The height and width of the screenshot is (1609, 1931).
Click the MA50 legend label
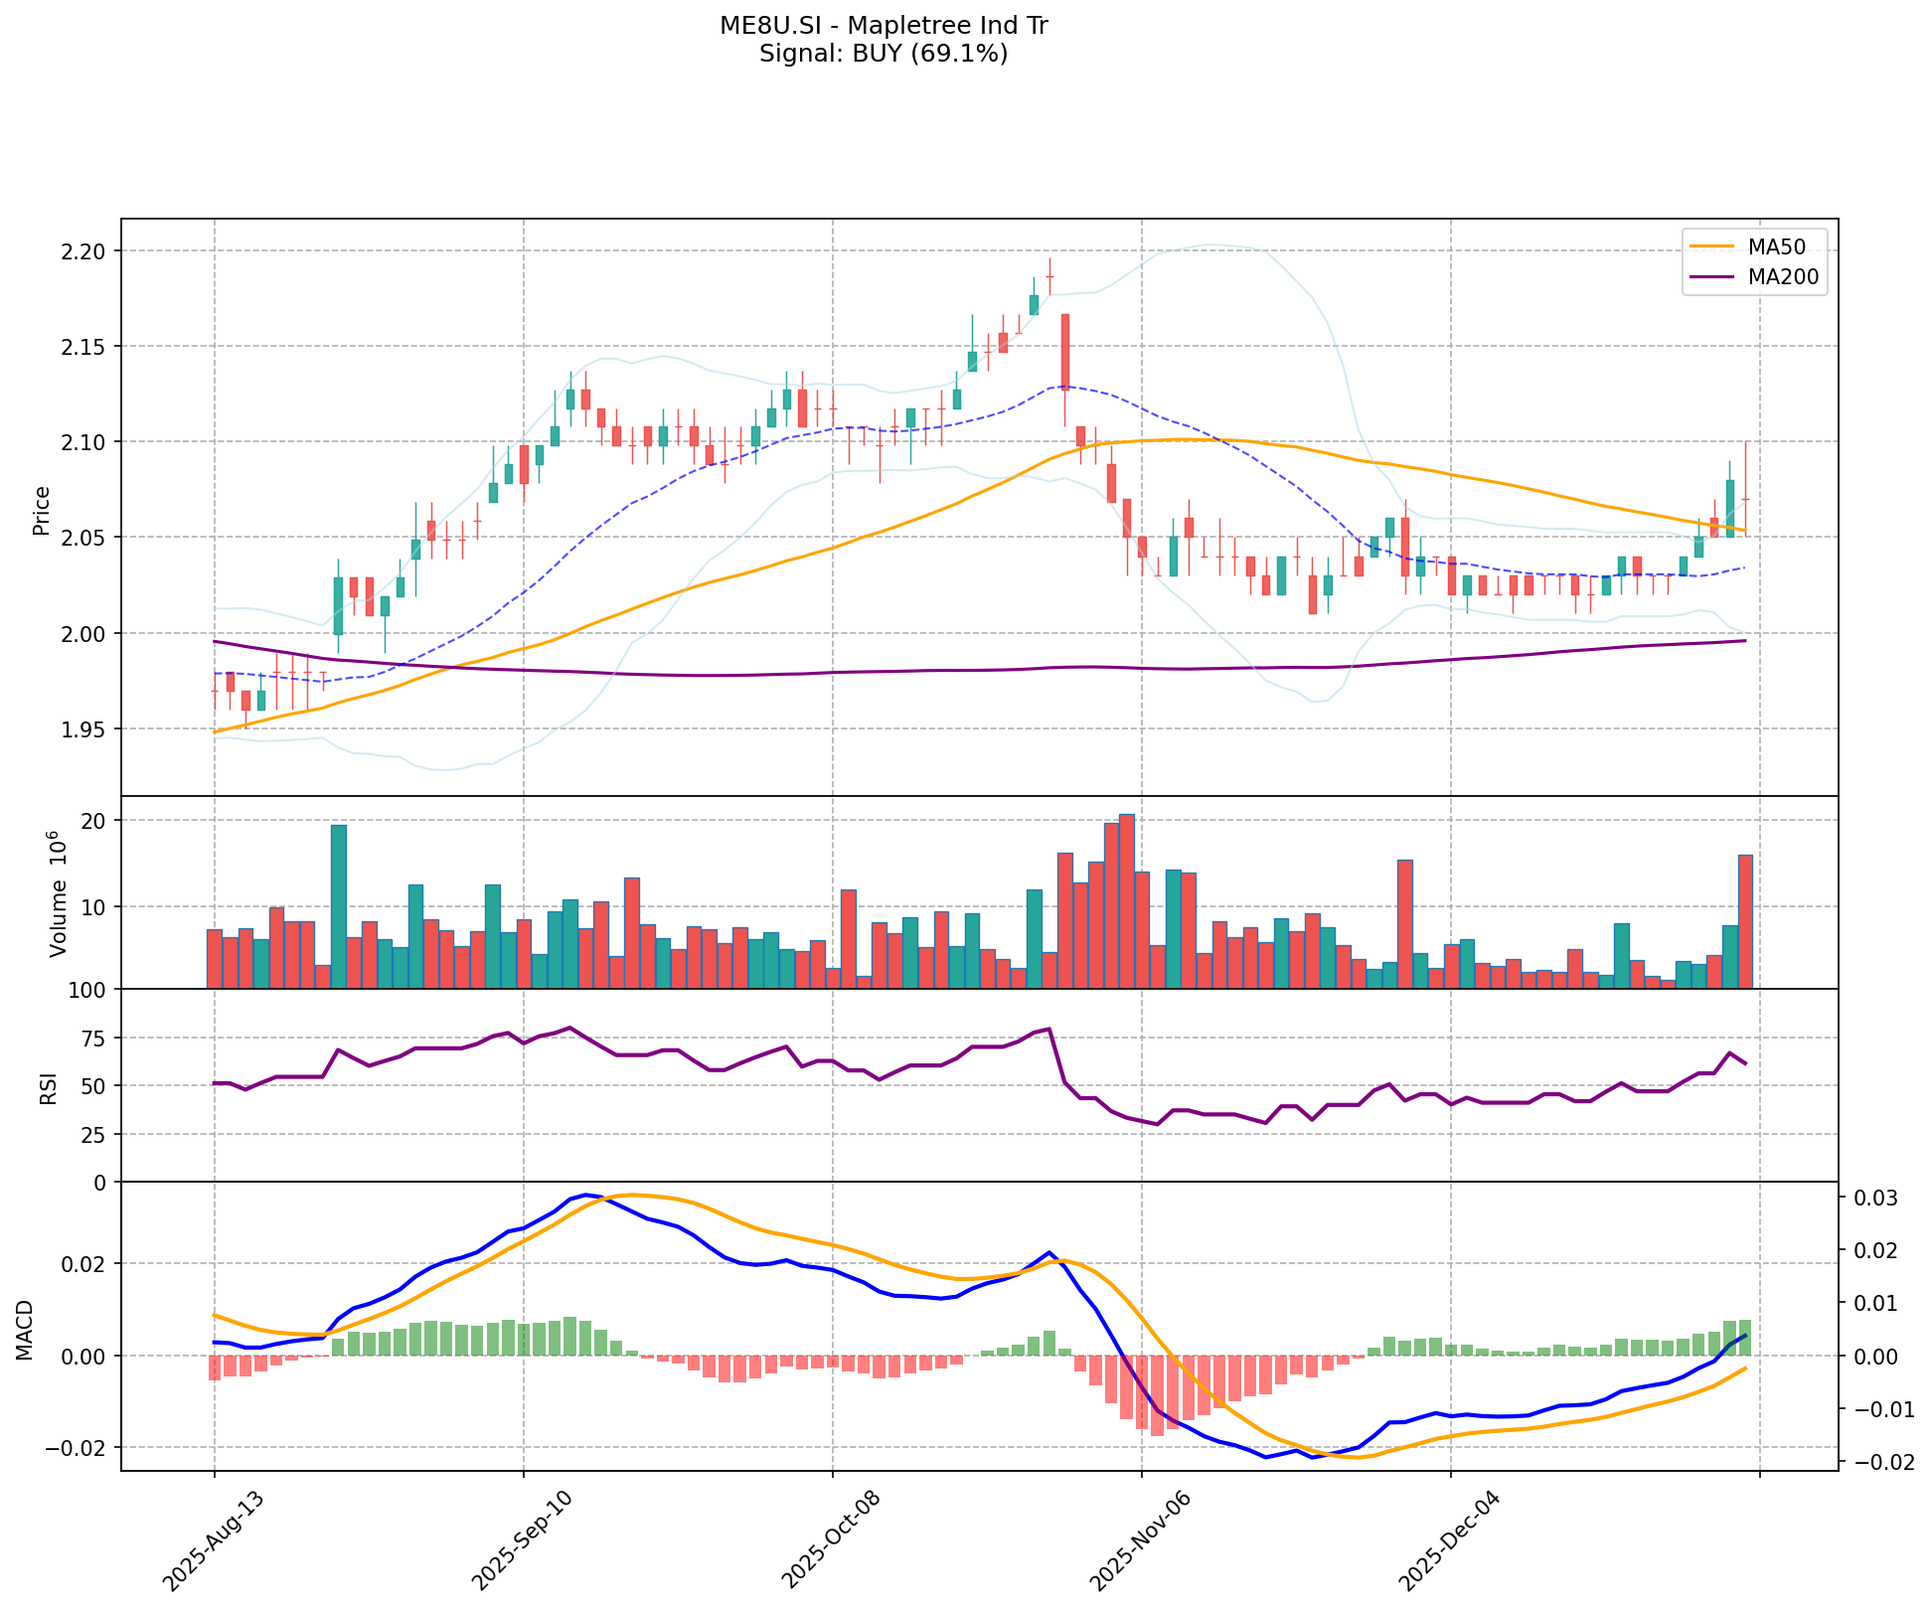pos(1776,246)
